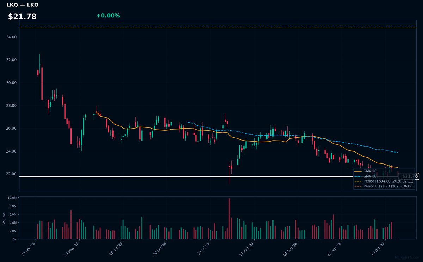Select the 21 Jul '26 date label
The height and width of the screenshot is (262, 423).
point(204,249)
